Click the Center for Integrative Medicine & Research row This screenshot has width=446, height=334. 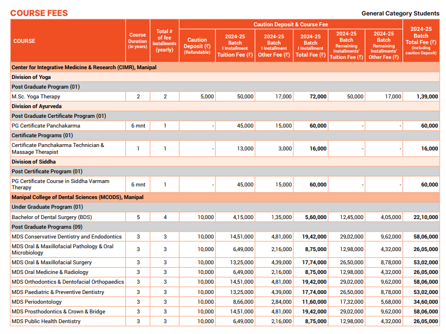click(225, 67)
